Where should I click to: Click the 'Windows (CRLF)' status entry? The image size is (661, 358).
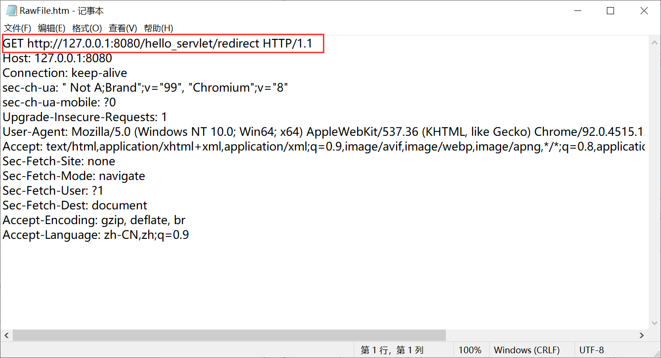click(527, 350)
